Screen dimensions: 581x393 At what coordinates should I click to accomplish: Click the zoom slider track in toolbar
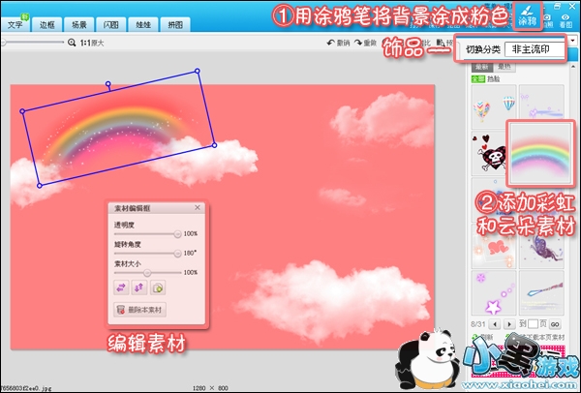33,43
